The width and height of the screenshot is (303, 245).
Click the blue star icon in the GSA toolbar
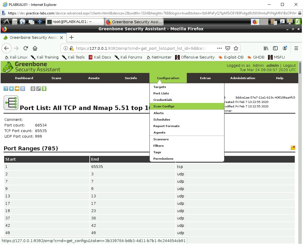coord(11,88)
